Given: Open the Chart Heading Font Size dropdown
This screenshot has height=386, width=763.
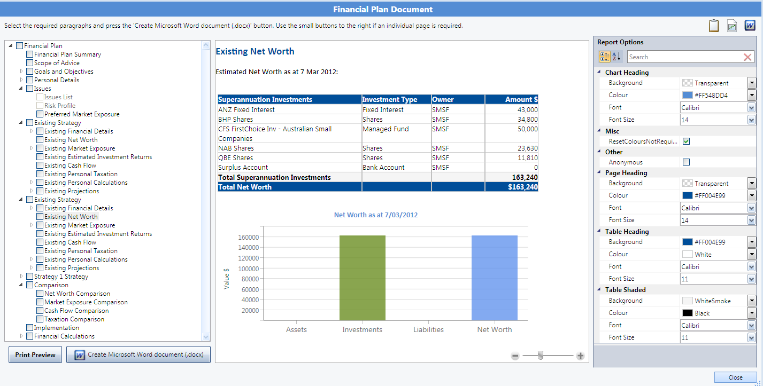Looking at the screenshot, I should (752, 120).
